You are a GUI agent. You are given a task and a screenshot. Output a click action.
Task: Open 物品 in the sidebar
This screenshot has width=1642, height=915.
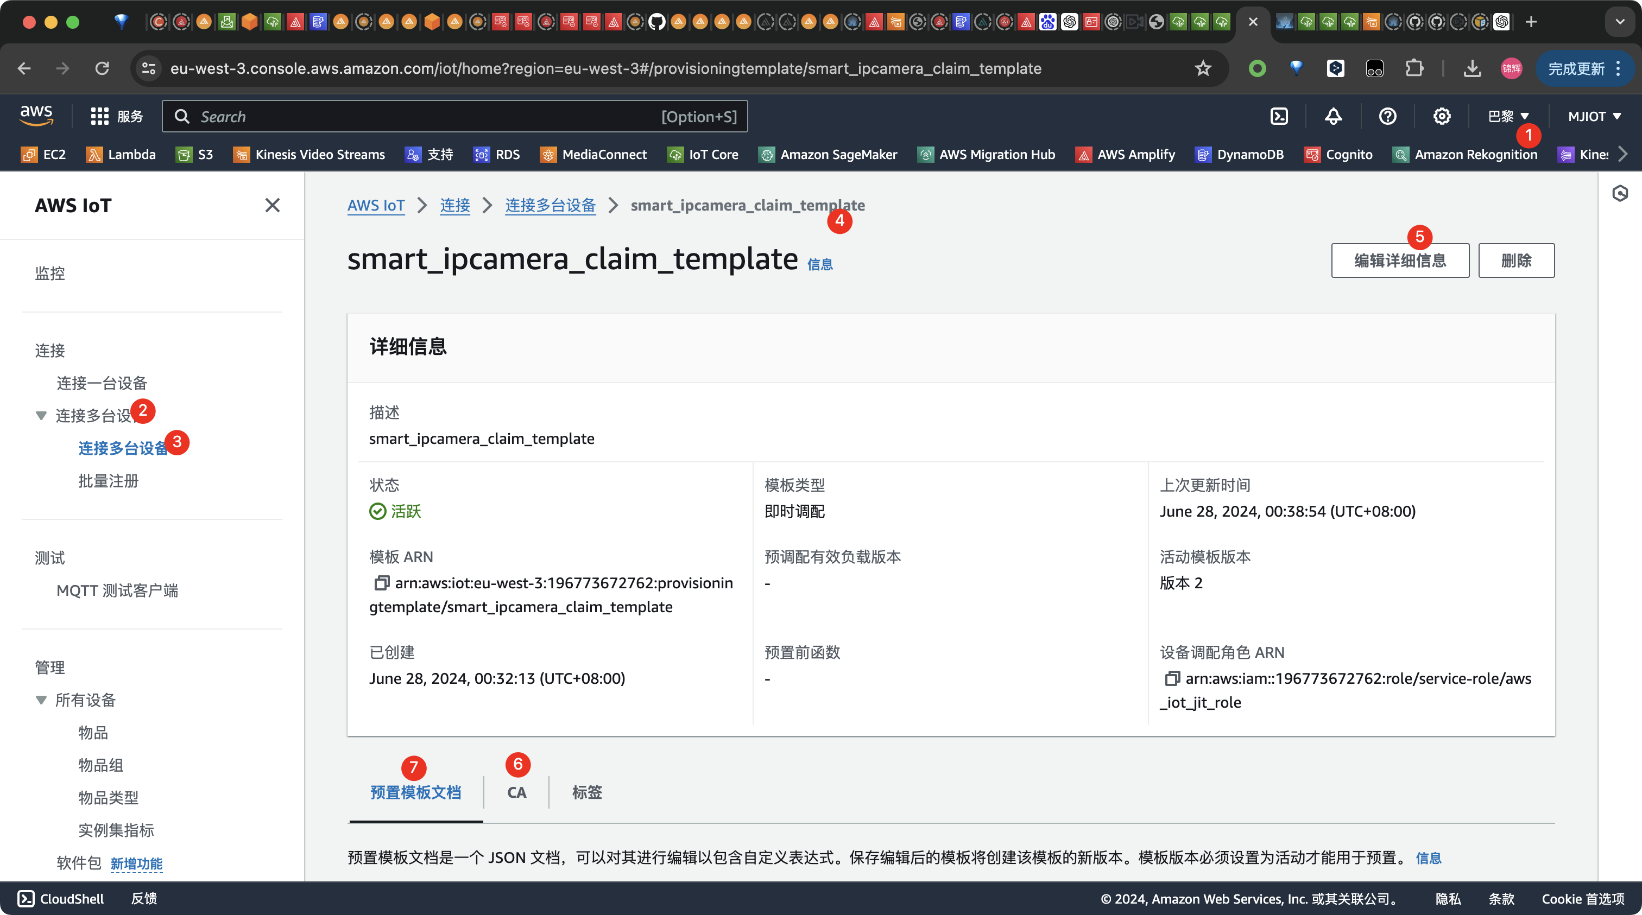pyautogui.click(x=93, y=732)
